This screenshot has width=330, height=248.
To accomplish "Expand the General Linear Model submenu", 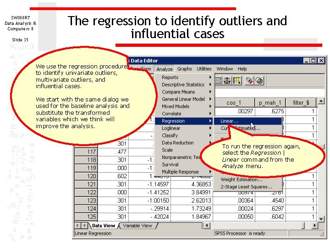I will [185, 99].
